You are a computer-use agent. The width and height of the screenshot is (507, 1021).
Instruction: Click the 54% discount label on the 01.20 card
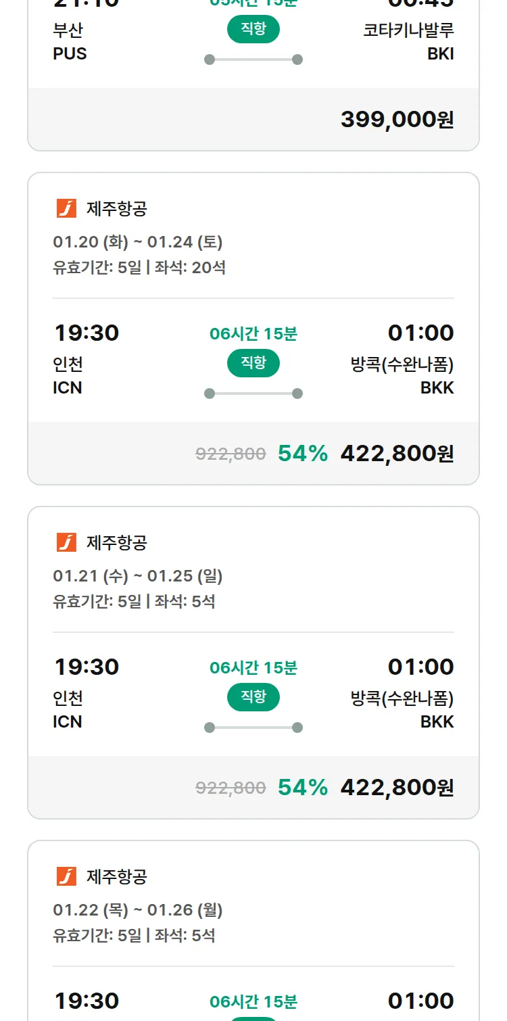pyautogui.click(x=302, y=454)
